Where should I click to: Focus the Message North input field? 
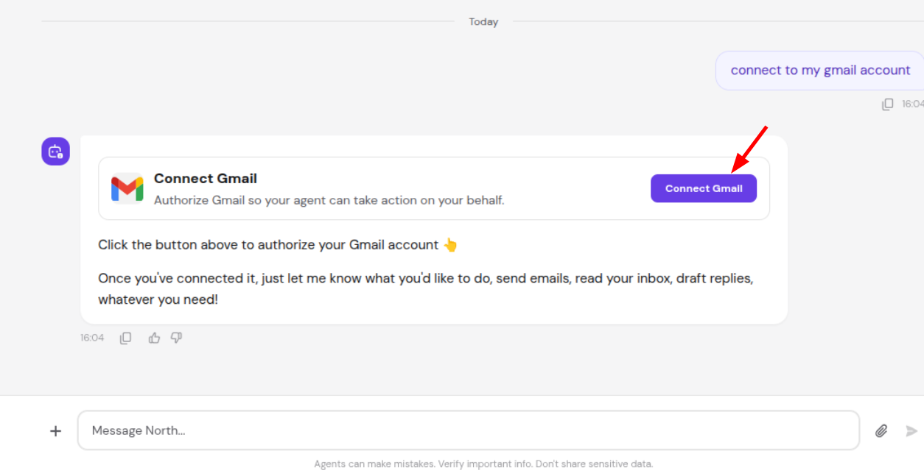[x=469, y=430]
